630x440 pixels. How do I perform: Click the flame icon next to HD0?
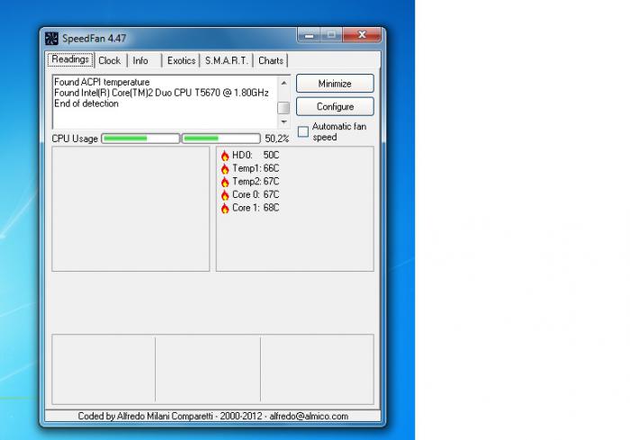pyautogui.click(x=225, y=156)
